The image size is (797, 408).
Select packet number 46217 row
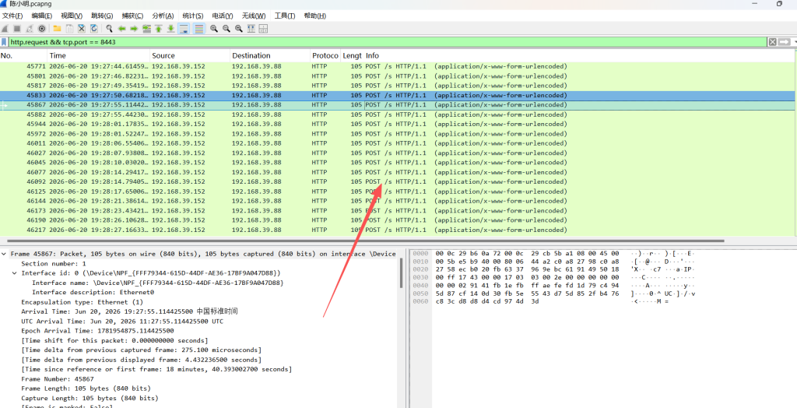[396, 230]
